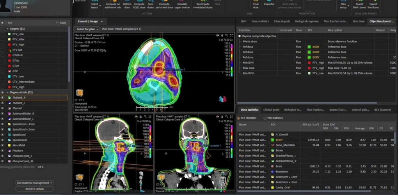
Task: Click the green BODY color swatch in objectives
Action: 309,47
